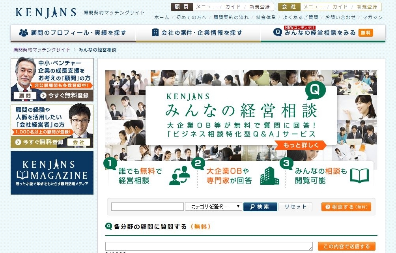Click the 顧問契約マッチングサイト tagline beside logo
The width and height of the screenshot is (396, 253).
tap(114, 13)
